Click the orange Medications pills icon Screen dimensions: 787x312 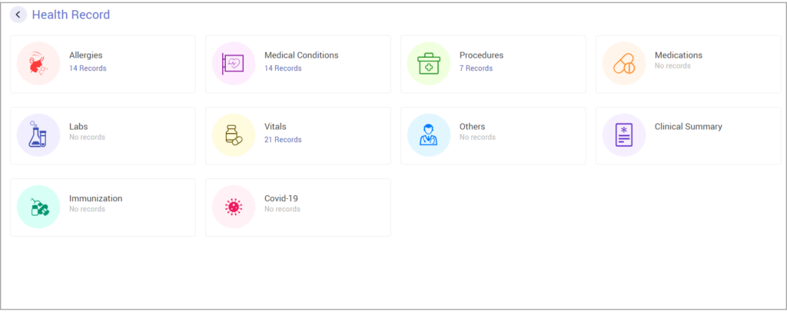tap(624, 64)
